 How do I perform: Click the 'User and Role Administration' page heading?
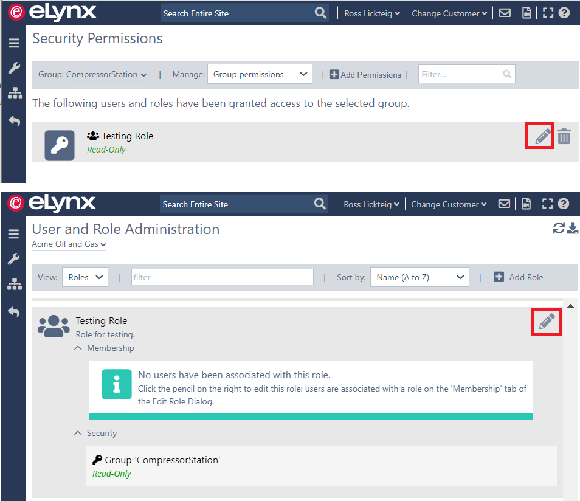coord(126,229)
